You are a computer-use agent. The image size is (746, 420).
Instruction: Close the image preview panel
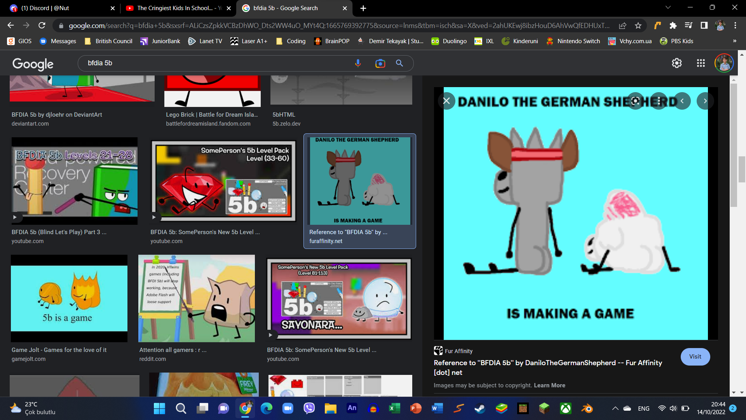pyautogui.click(x=446, y=101)
